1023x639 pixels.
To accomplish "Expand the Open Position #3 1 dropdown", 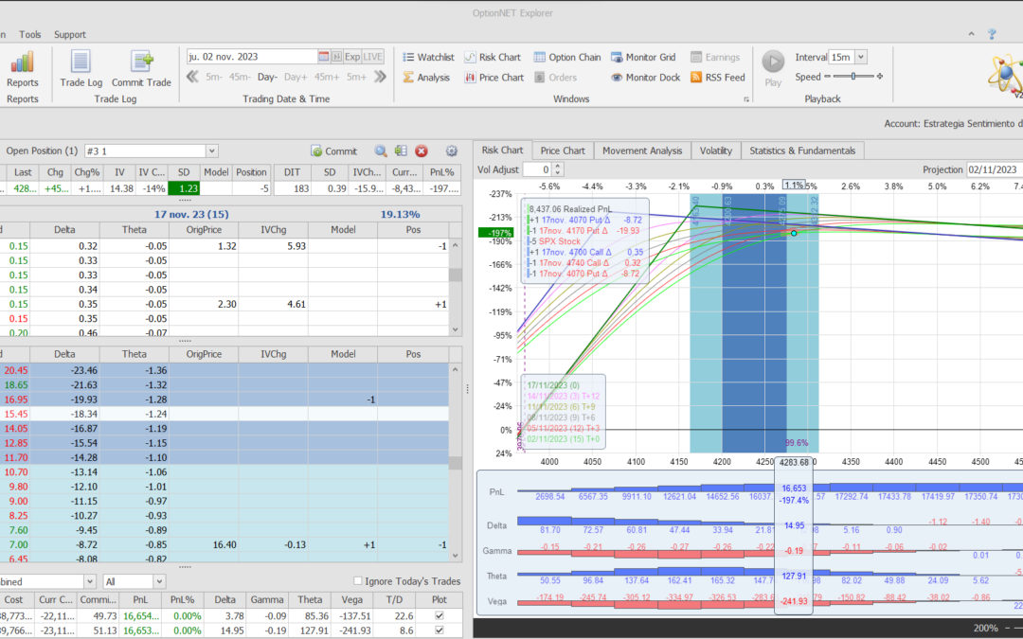I will [x=211, y=151].
